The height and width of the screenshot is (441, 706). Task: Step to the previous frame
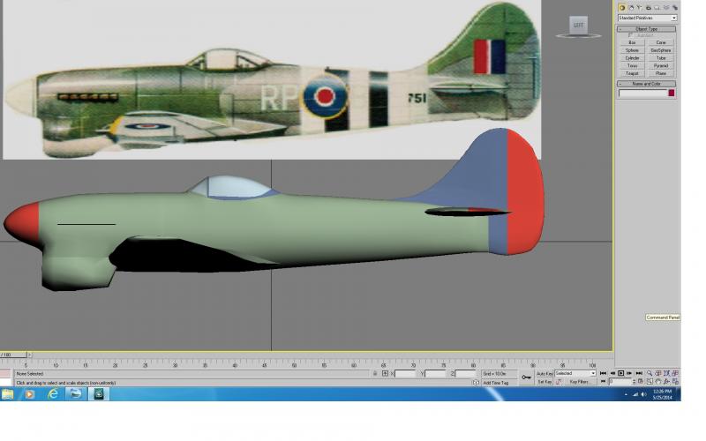click(x=612, y=373)
